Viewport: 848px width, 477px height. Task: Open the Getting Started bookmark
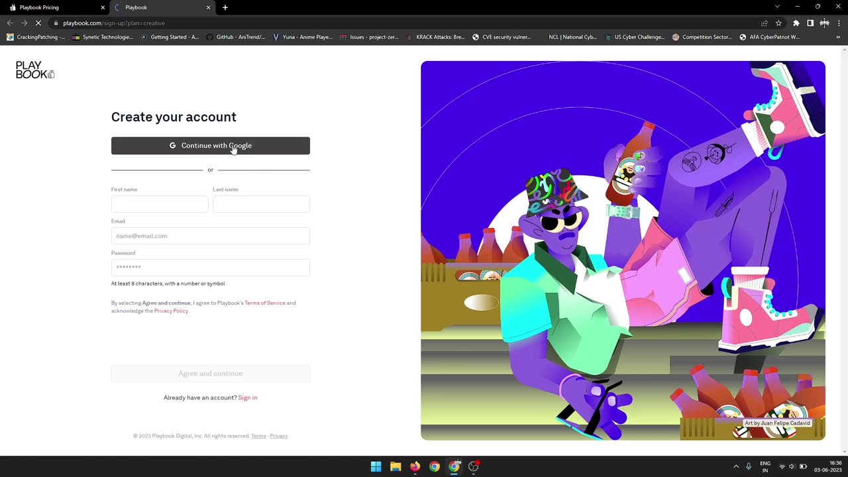170,37
